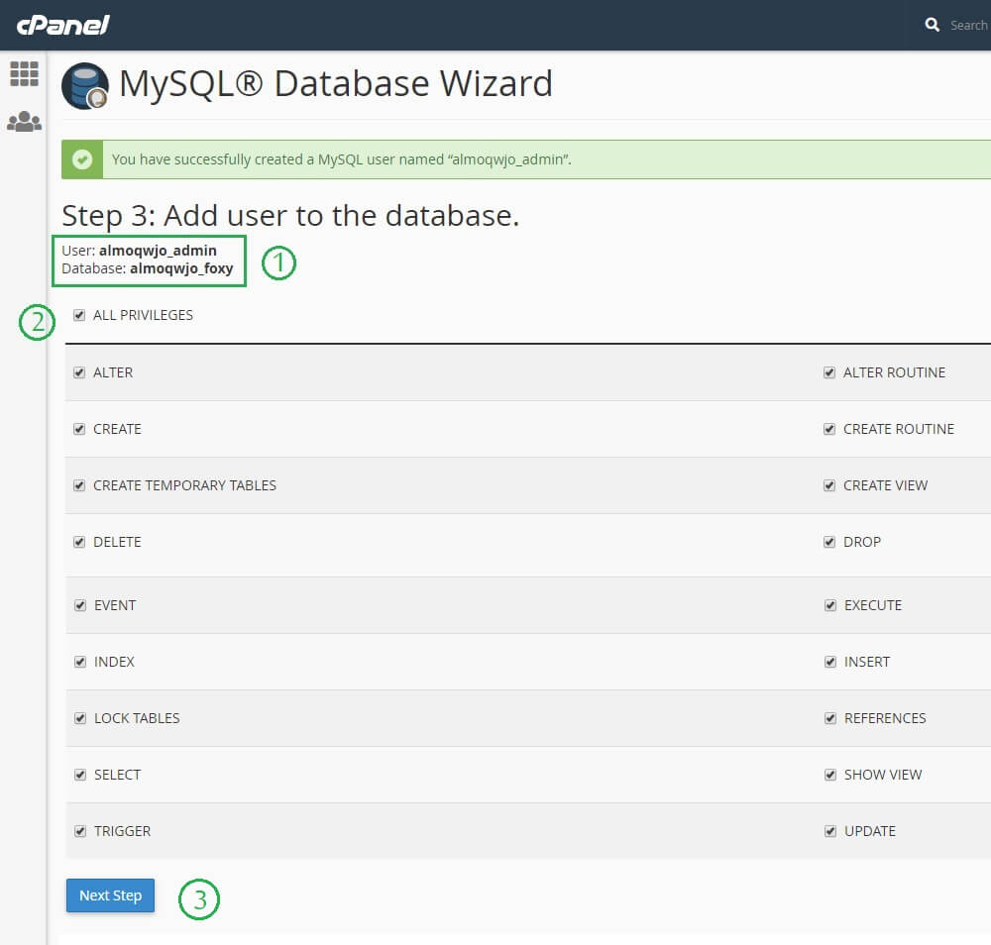Click the TRIGGER label text
This screenshot has height=945, width=991.
tap(122, 831)
